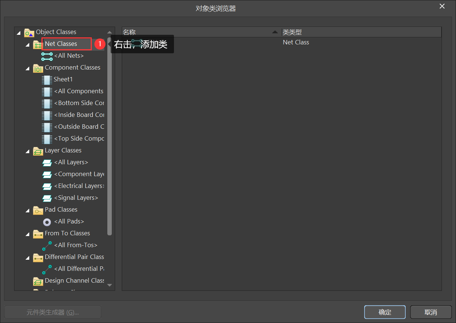Select <Signal Layers> in the tree
Screen dimensions: 456x323
[76, 198]
